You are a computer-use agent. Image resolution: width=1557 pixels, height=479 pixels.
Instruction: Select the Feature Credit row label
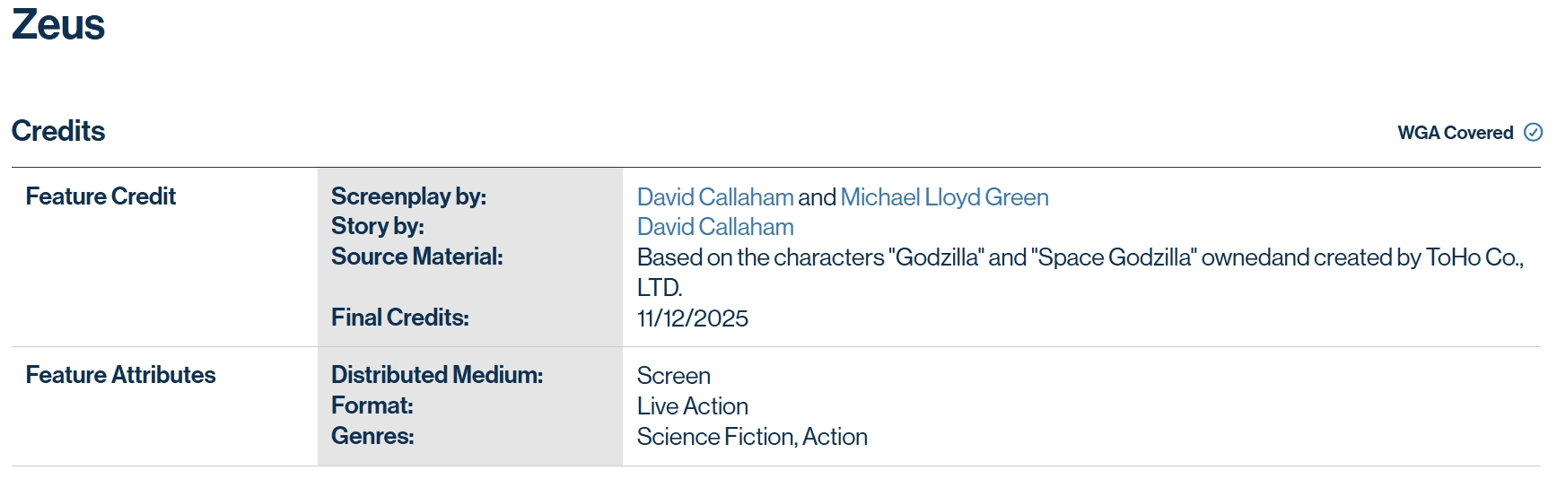(101, 196)
